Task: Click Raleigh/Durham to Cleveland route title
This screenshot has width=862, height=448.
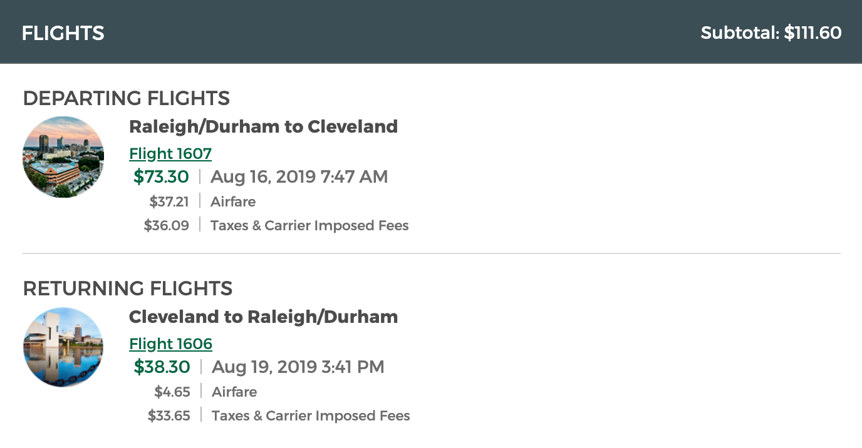Action: [263, 126]
